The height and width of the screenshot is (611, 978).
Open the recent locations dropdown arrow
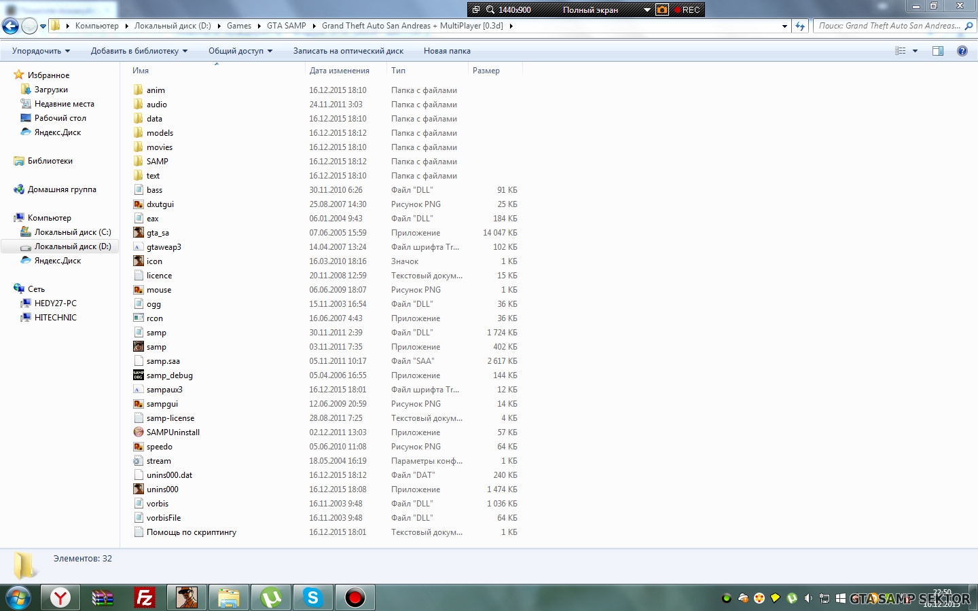pyautogui.click(x=43, y=26)
